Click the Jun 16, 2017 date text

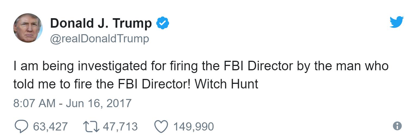[x=99, y=103]
